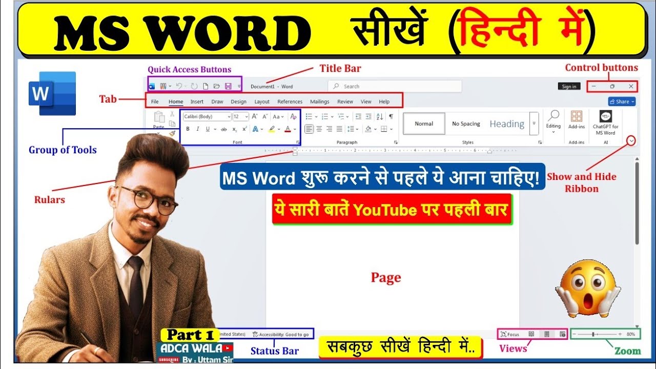The width and height of the screenshot is (656, 369).
Task: Toggle Align Left paragraph alignment
Action: pyautogui.click(x=309, y=129)
